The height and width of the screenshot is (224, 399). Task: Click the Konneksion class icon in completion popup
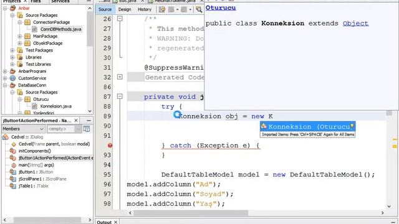coord(264,126)
